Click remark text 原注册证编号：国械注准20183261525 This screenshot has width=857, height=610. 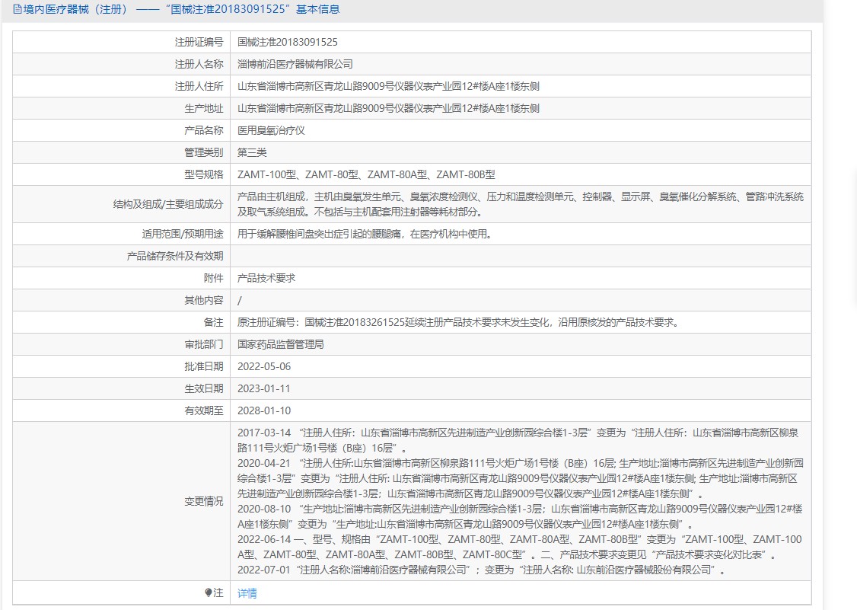[x=460, y=322]
